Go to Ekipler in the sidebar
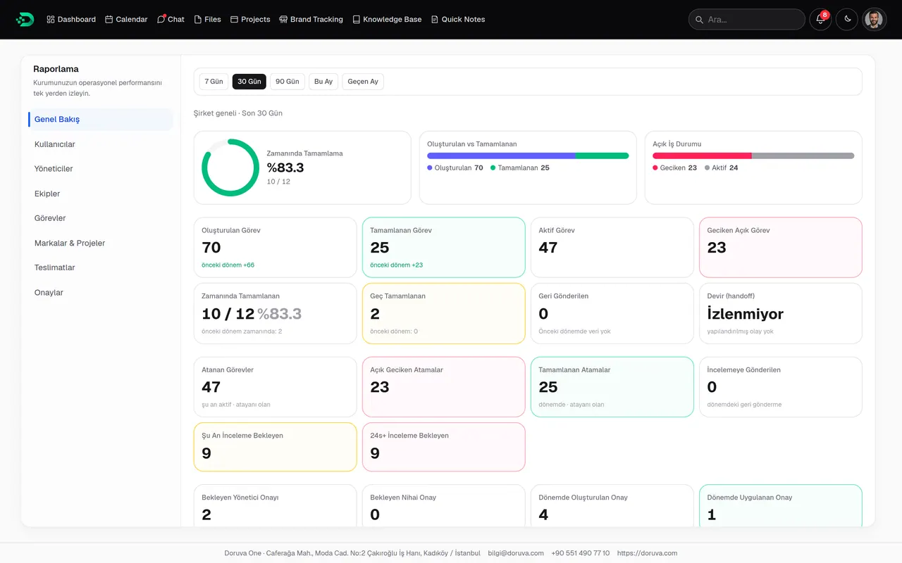This screenshot has height=563, width=902. [101, 194]
